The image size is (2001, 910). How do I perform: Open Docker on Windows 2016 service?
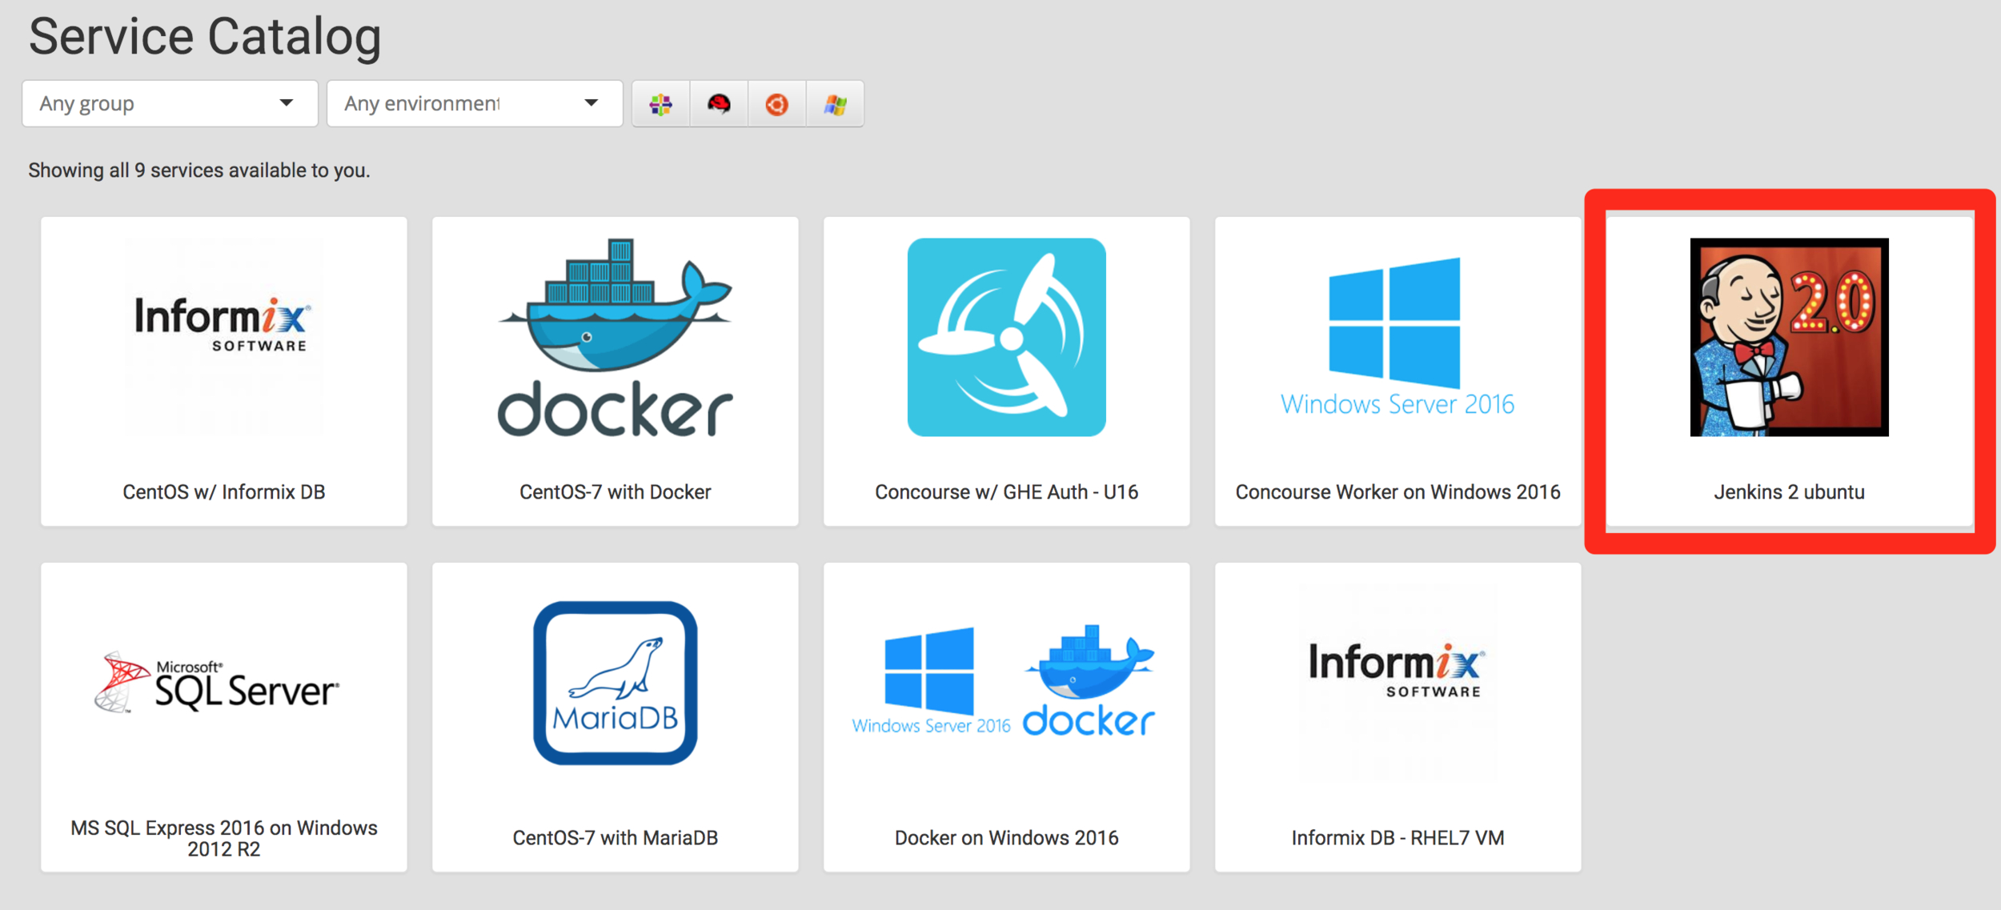click(x=1006, y=837)
